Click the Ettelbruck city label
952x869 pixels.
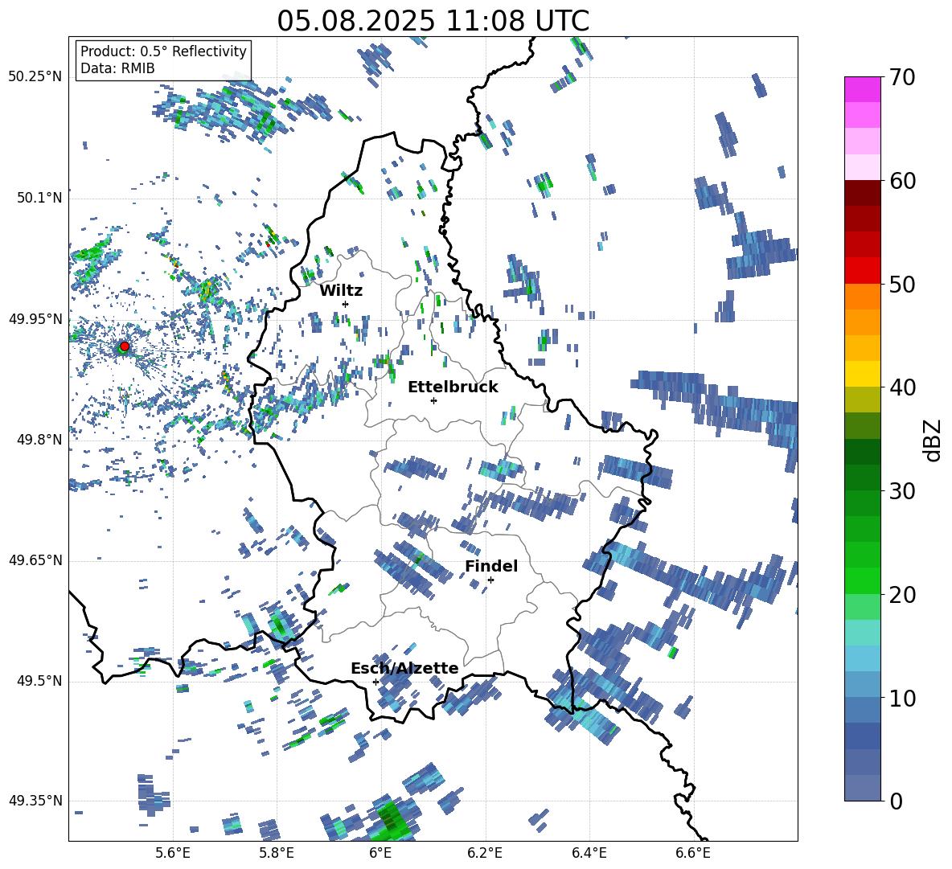click(453, 387)
